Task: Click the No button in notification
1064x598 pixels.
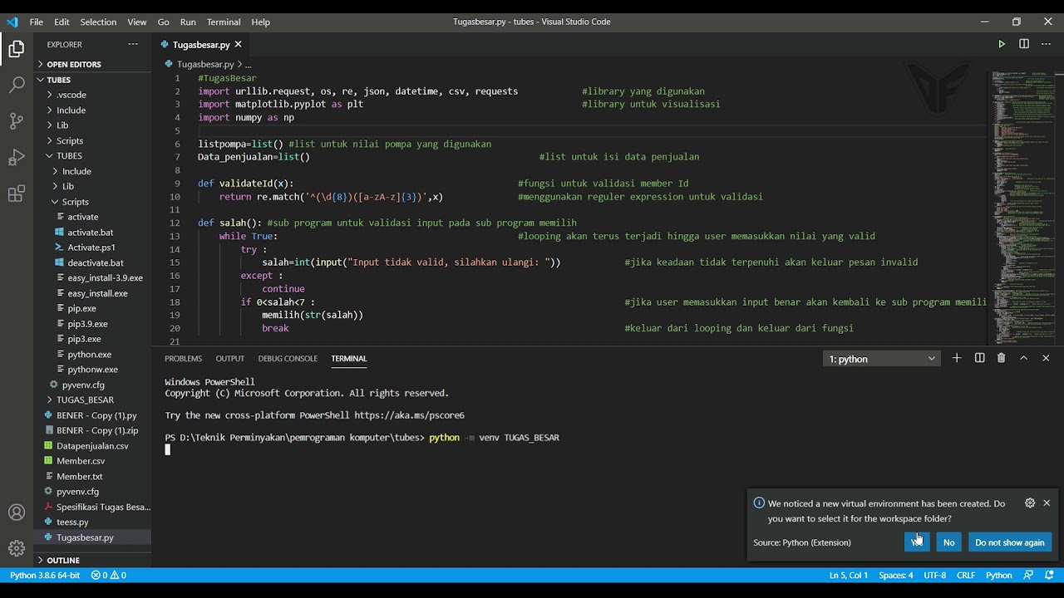Action: (x=948, y=542)
